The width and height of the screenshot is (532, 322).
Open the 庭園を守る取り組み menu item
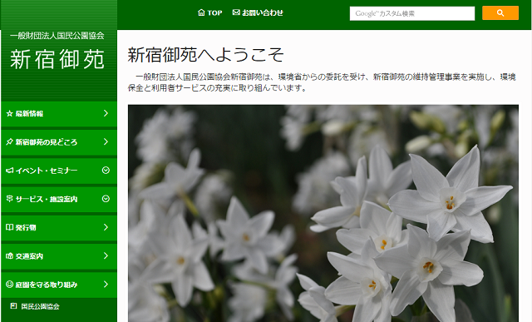pos(59,285)
